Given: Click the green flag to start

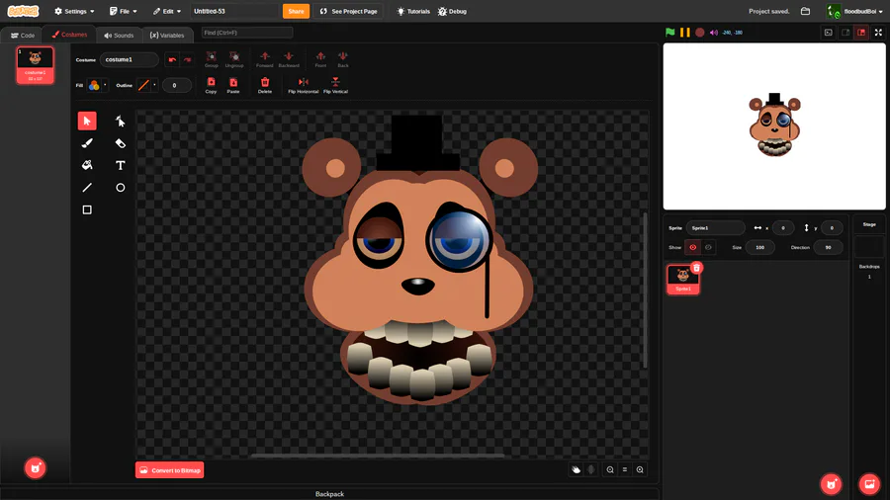Looking at the screenshot, I should click(670, 33).
